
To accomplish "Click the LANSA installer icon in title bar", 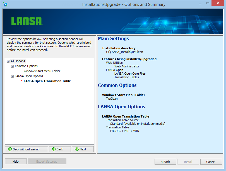I will (5, 4).
